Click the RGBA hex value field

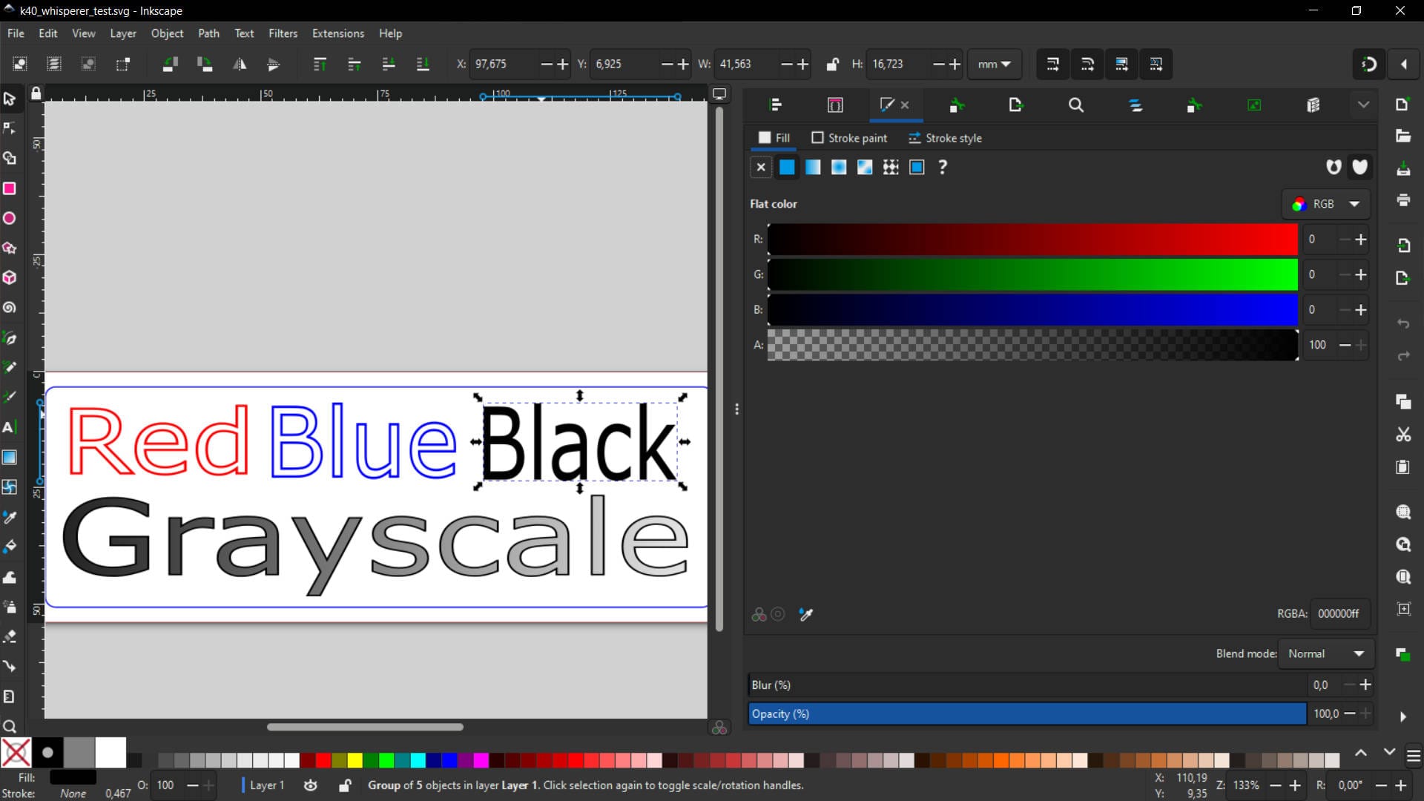click(x=1339, y=613)
